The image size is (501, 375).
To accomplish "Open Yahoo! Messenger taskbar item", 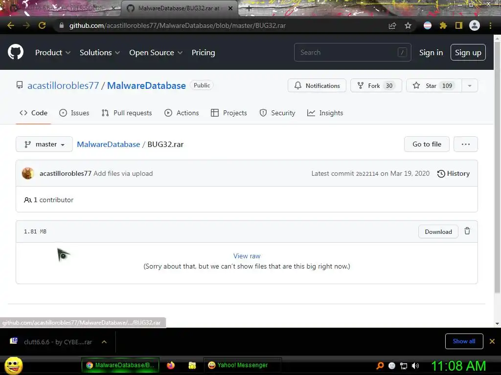I will pos(242,365).
